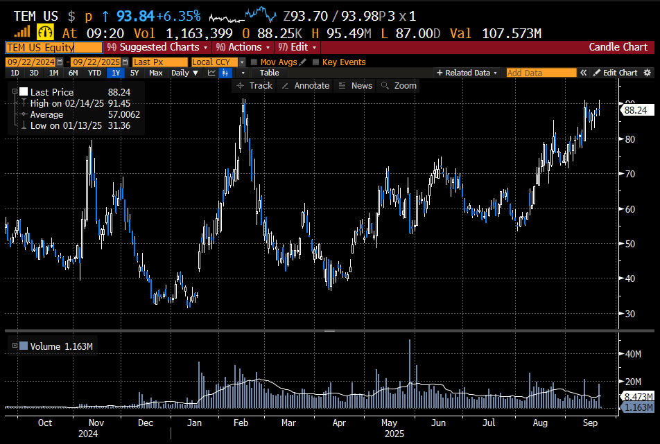Click the H 95.49M high value
Viewport: 660px width, 444px height.
[341, 33]
